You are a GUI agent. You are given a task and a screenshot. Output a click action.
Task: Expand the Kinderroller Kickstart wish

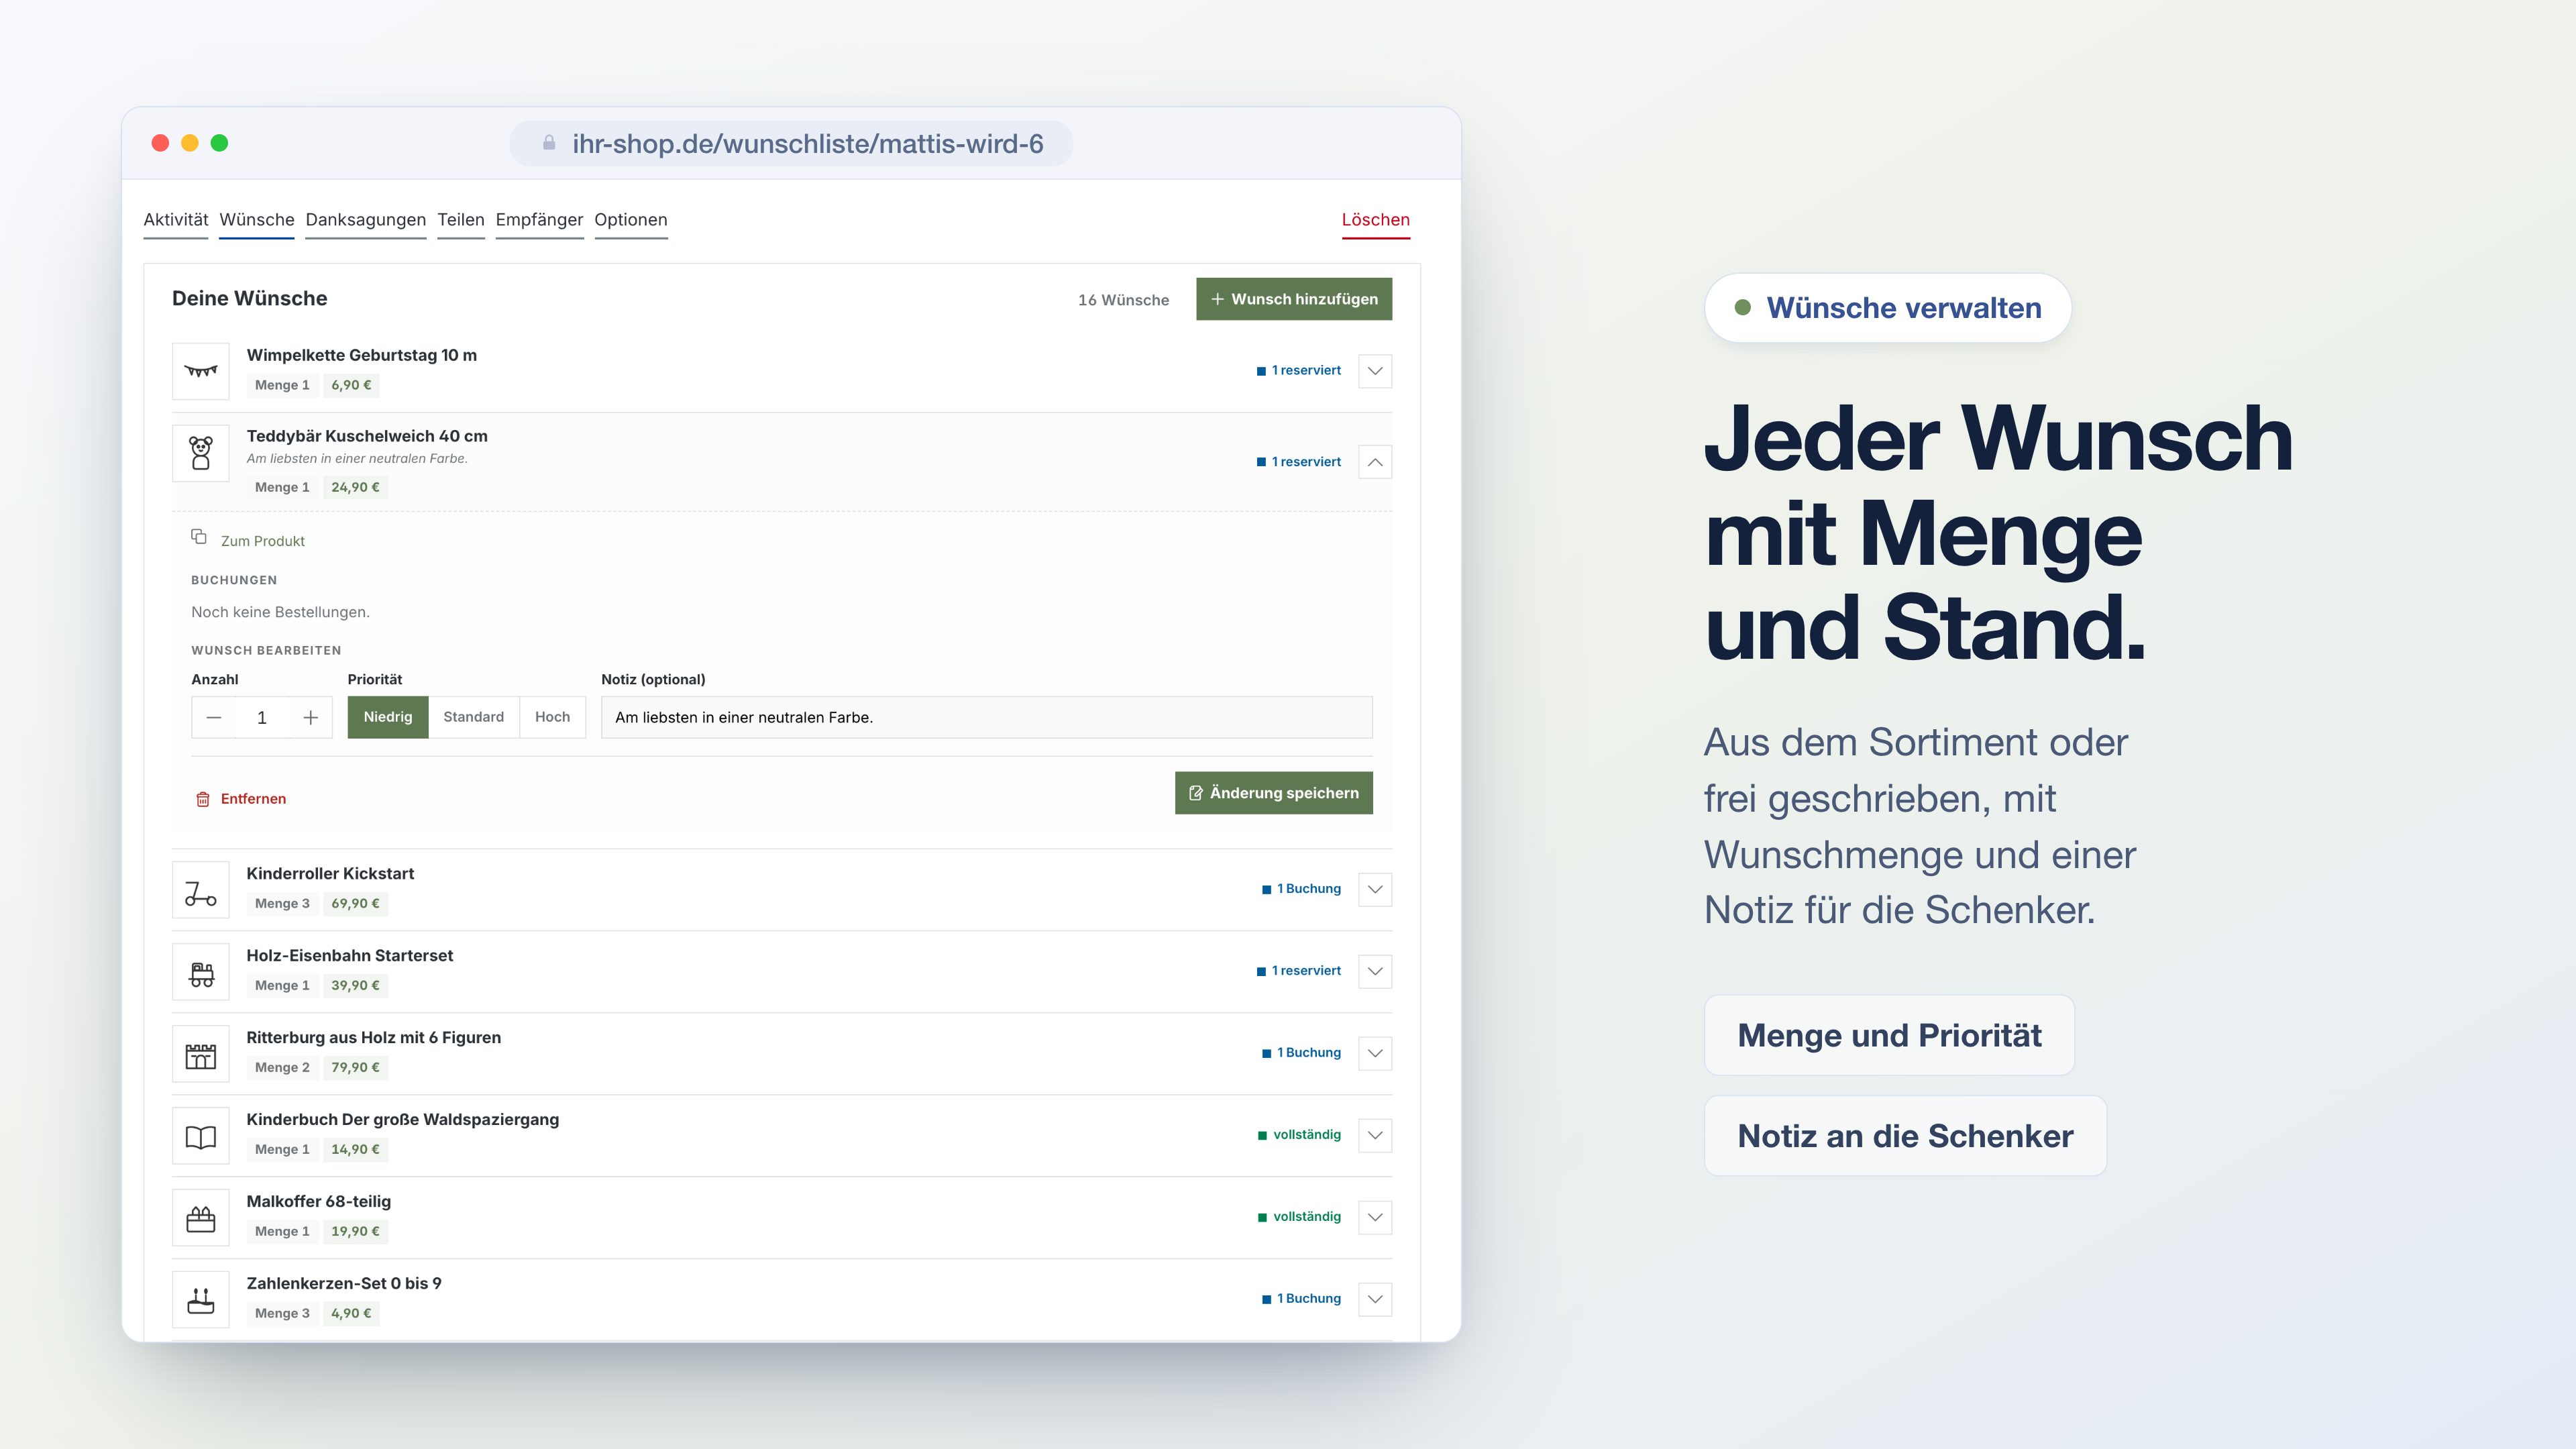pos(1375,889)
